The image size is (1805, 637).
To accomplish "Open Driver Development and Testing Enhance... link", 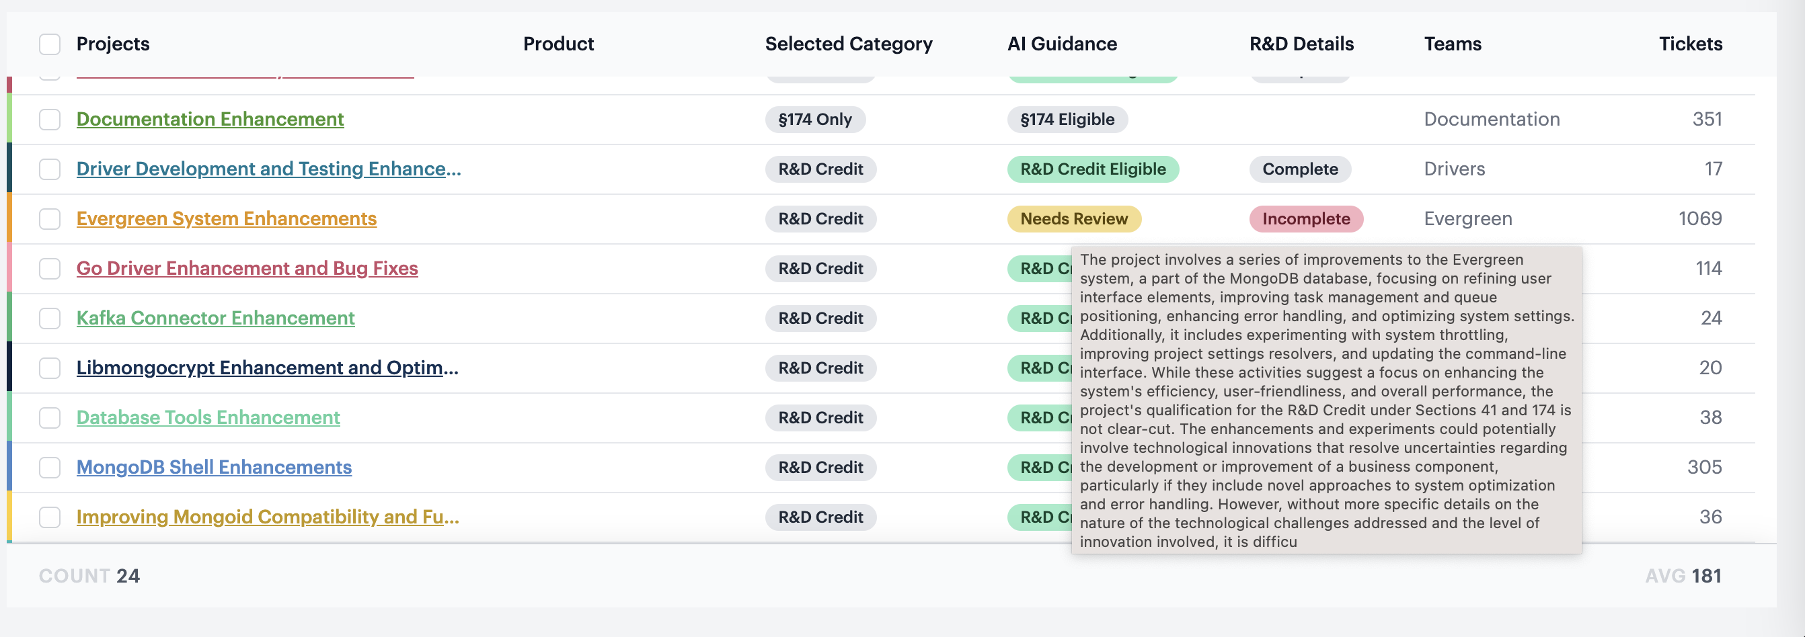I will (x=268, y=169).
